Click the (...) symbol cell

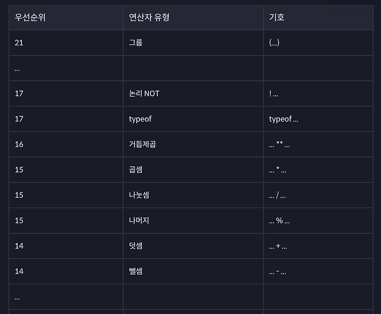click(x=318, y=43)
